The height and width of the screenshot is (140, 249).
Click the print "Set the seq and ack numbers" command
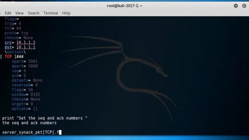[x=45, y=118]
